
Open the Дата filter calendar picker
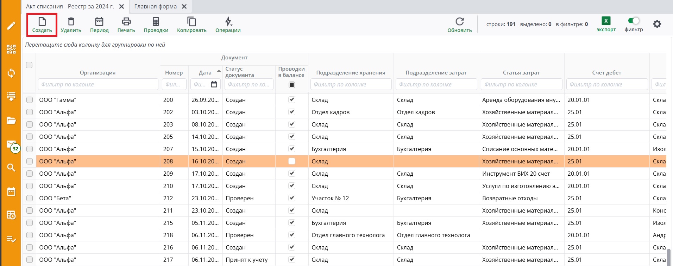[214, 84]
